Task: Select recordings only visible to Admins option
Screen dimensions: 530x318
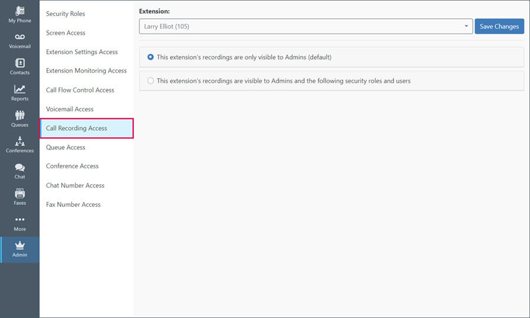Action: click(150, 57)
